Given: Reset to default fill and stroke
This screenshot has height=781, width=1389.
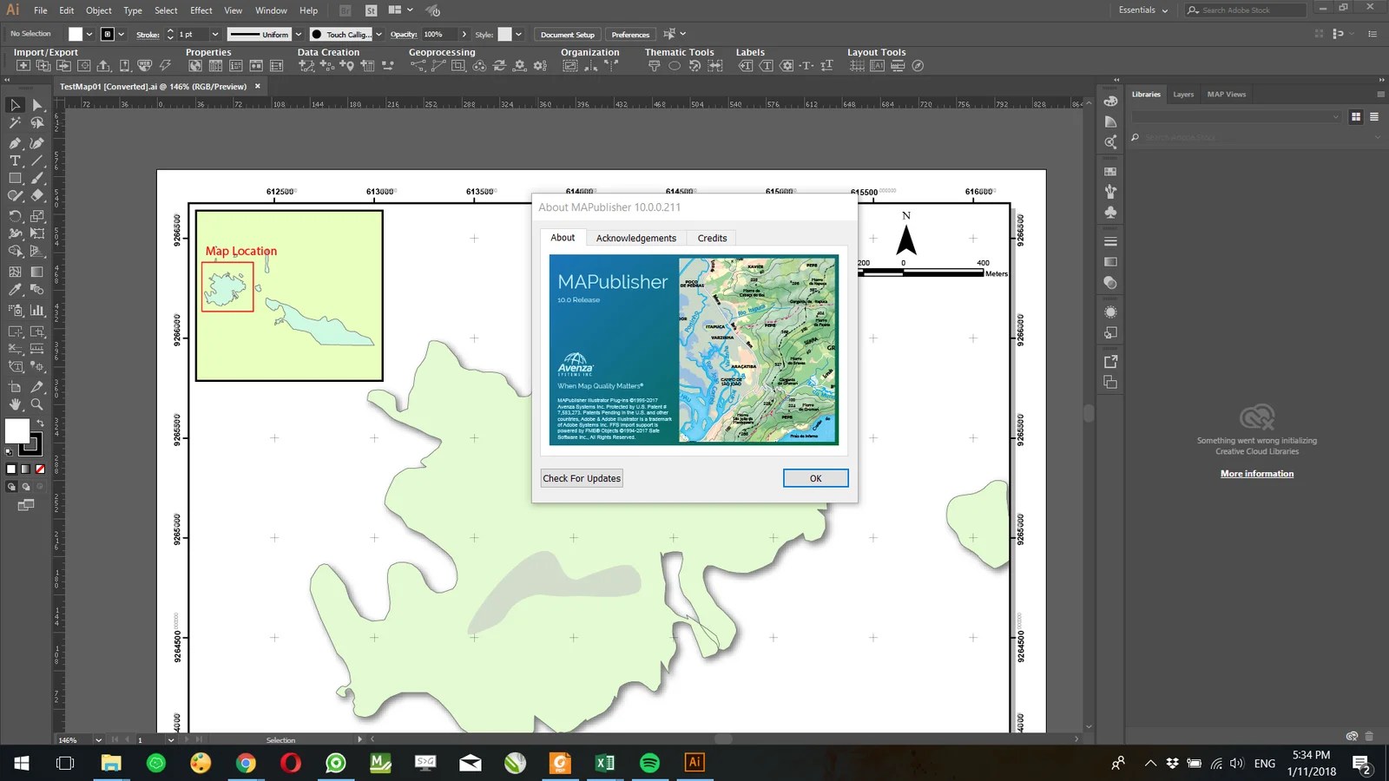Looking at the screenshot, I should coord(10,451).
